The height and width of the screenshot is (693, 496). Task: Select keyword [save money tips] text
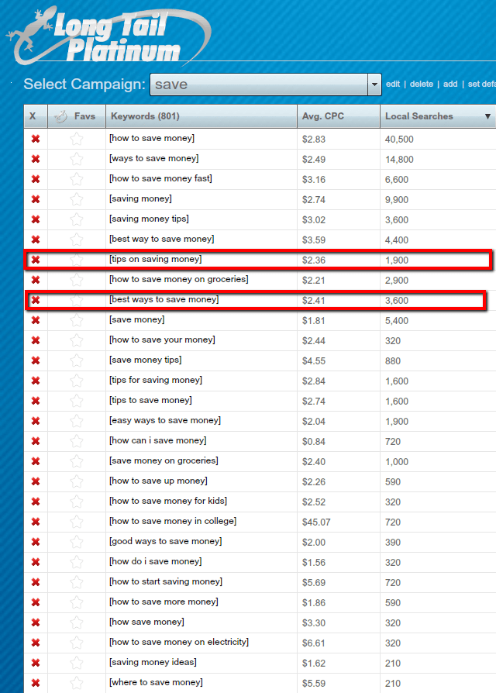[145, 360]
